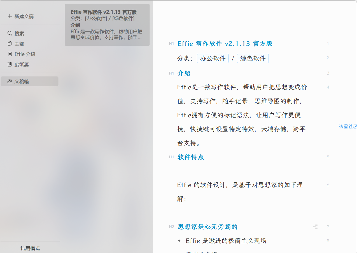
Task: Click 试用模式 at sidebar bottom
Action: (x=30, y=248)
